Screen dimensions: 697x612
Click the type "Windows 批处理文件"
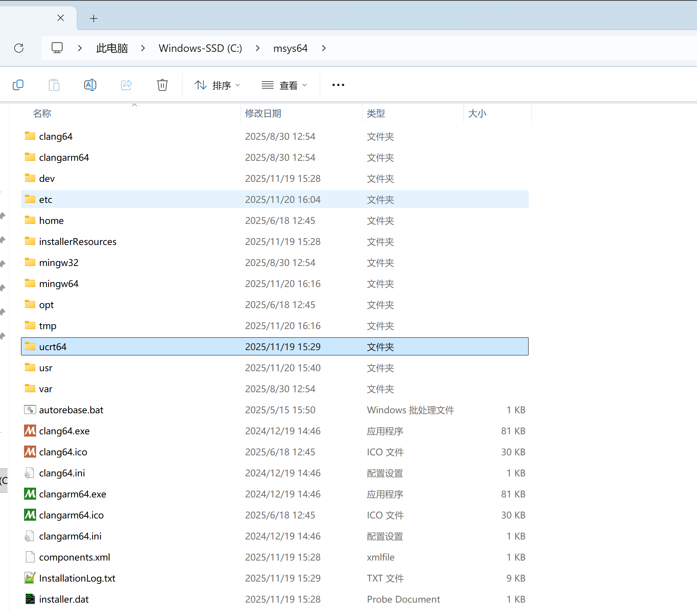coord(411,410)
